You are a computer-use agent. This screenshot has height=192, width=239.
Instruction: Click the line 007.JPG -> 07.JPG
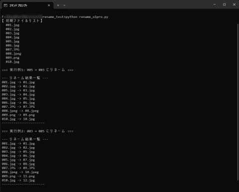coord(18,107)
